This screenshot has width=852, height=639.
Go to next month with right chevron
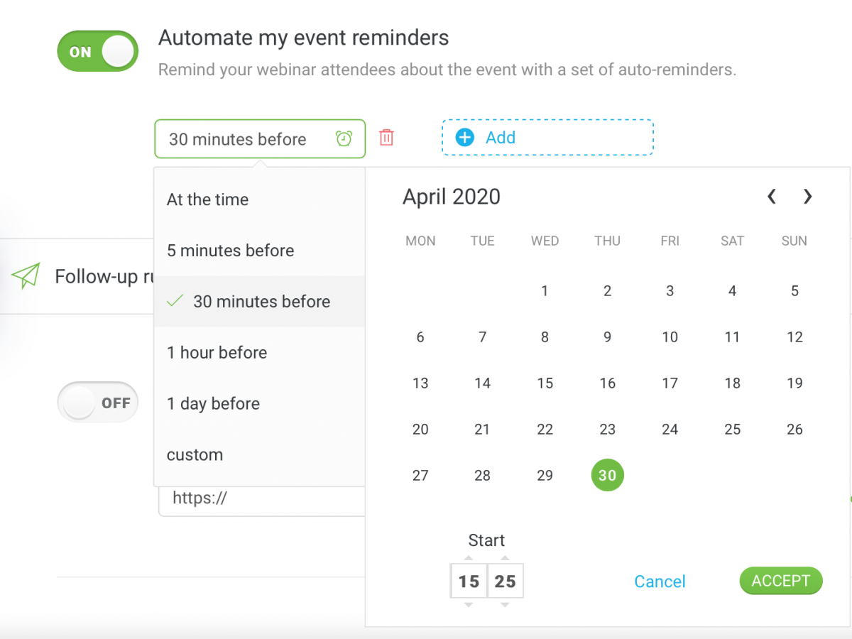[808, 196]
